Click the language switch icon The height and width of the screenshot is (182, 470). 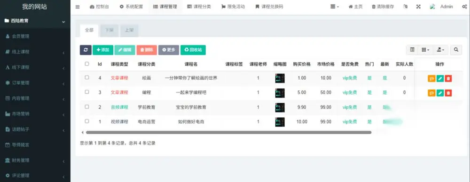coord(406,7)
